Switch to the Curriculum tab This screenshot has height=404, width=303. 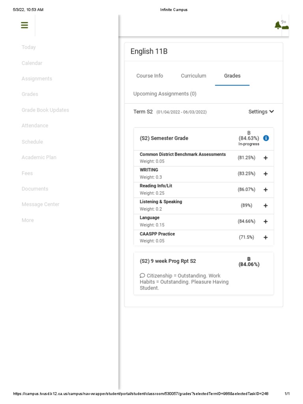193,76
